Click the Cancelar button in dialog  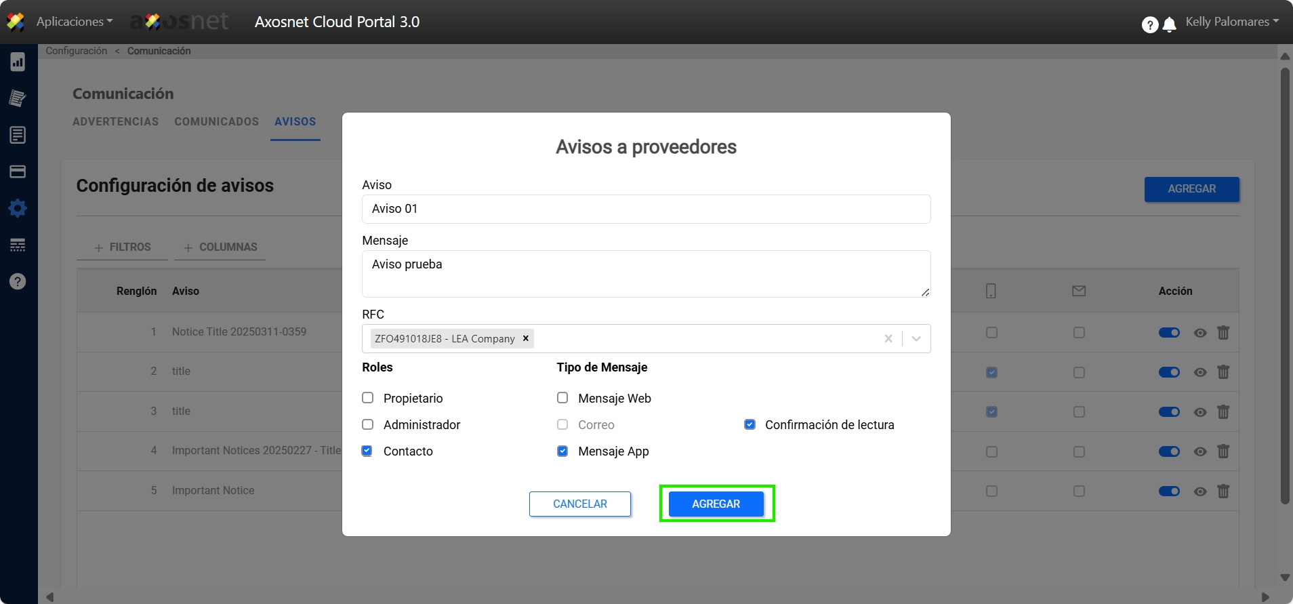579,504
